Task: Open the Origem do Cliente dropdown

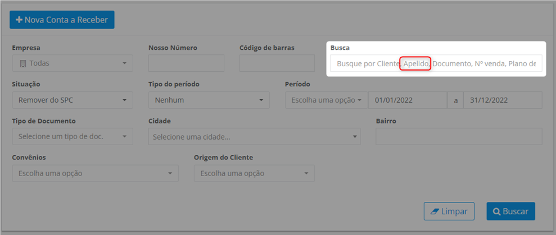Action: tap(254, 173)
